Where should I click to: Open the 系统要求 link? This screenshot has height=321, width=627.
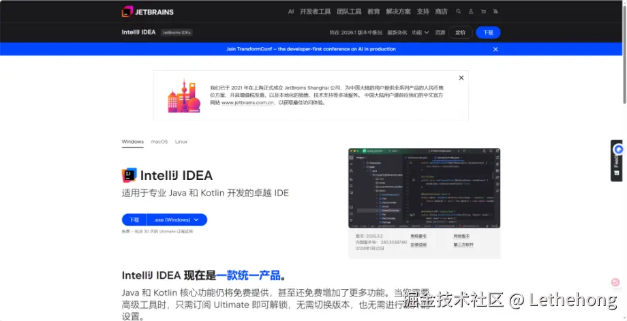point(418,236)
